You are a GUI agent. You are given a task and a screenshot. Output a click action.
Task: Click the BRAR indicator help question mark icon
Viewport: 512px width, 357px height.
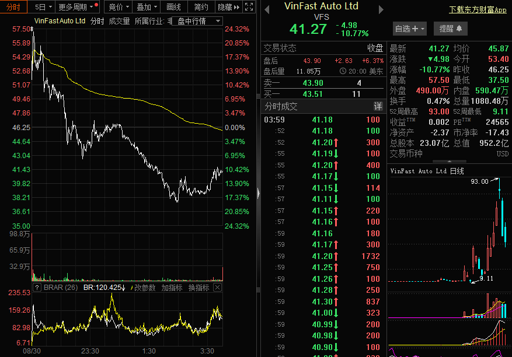tap(37, 288)
